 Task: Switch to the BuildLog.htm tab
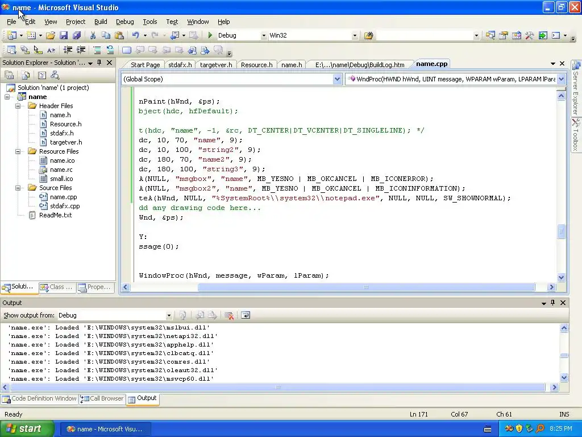point(360,65)
